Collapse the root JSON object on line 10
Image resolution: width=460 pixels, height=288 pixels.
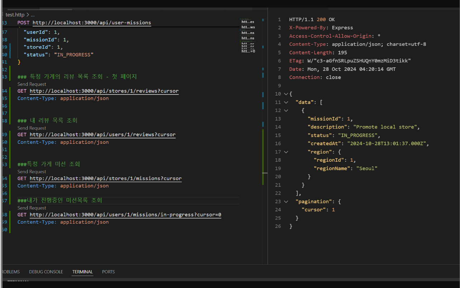click(x=286, y=94)
